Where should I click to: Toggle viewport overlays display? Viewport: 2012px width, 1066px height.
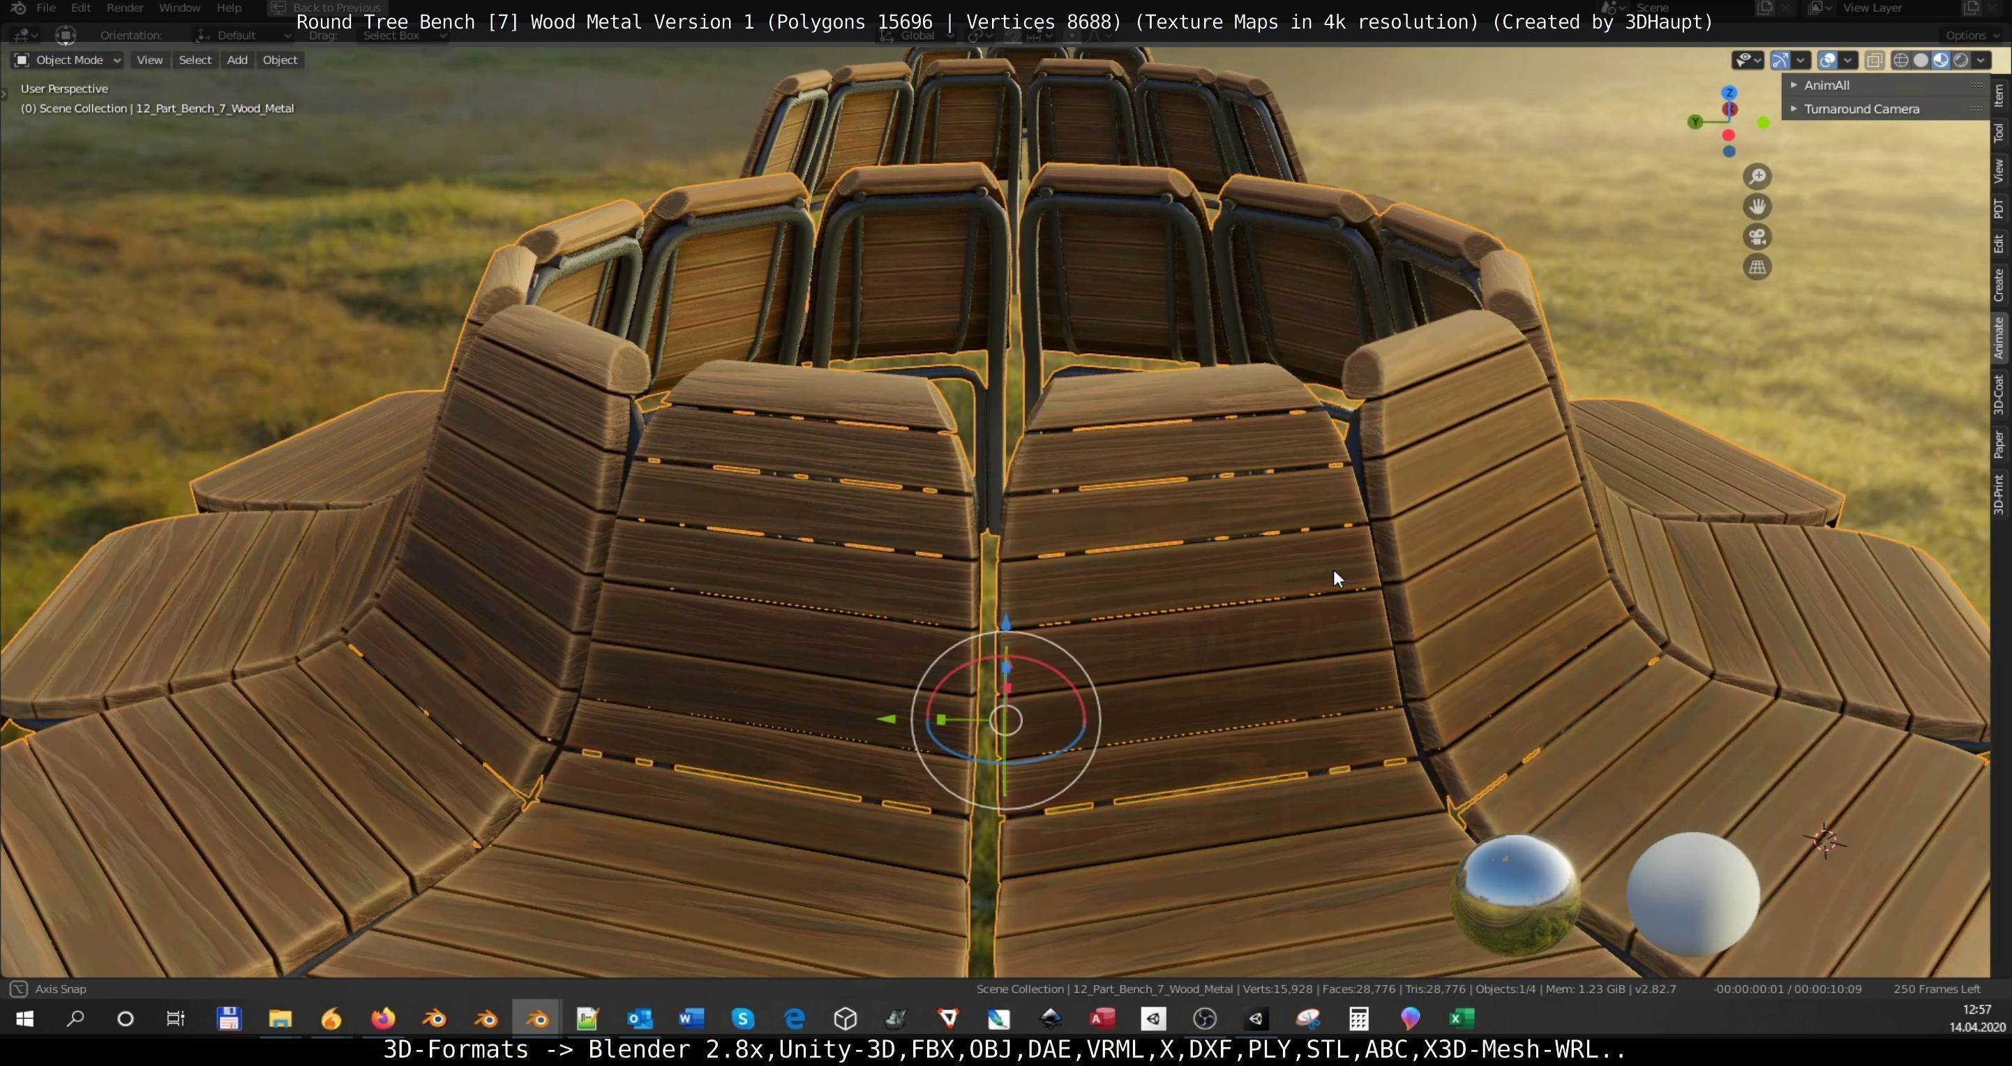pyautogui.click(x=1828, y=60)
